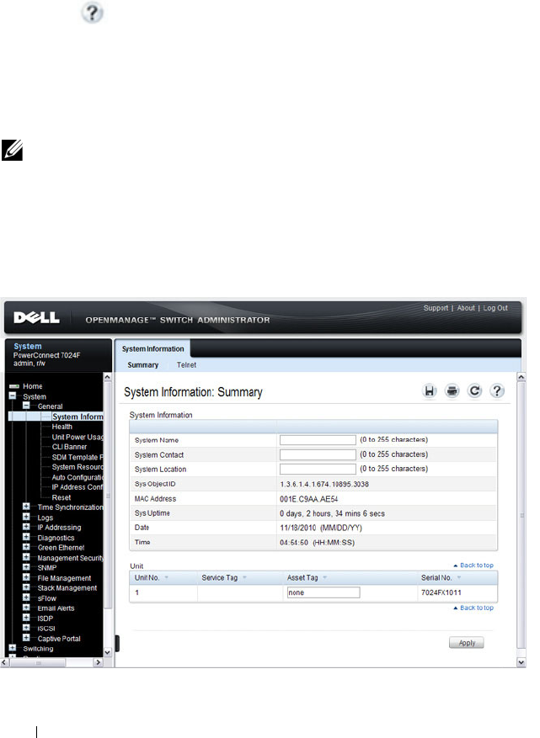Click the MAC Address value 001E.C9AA.AE54
540x738 pixels.
click(308, 499)
